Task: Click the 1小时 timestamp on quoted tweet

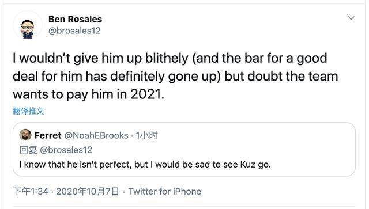Action: 146,135
